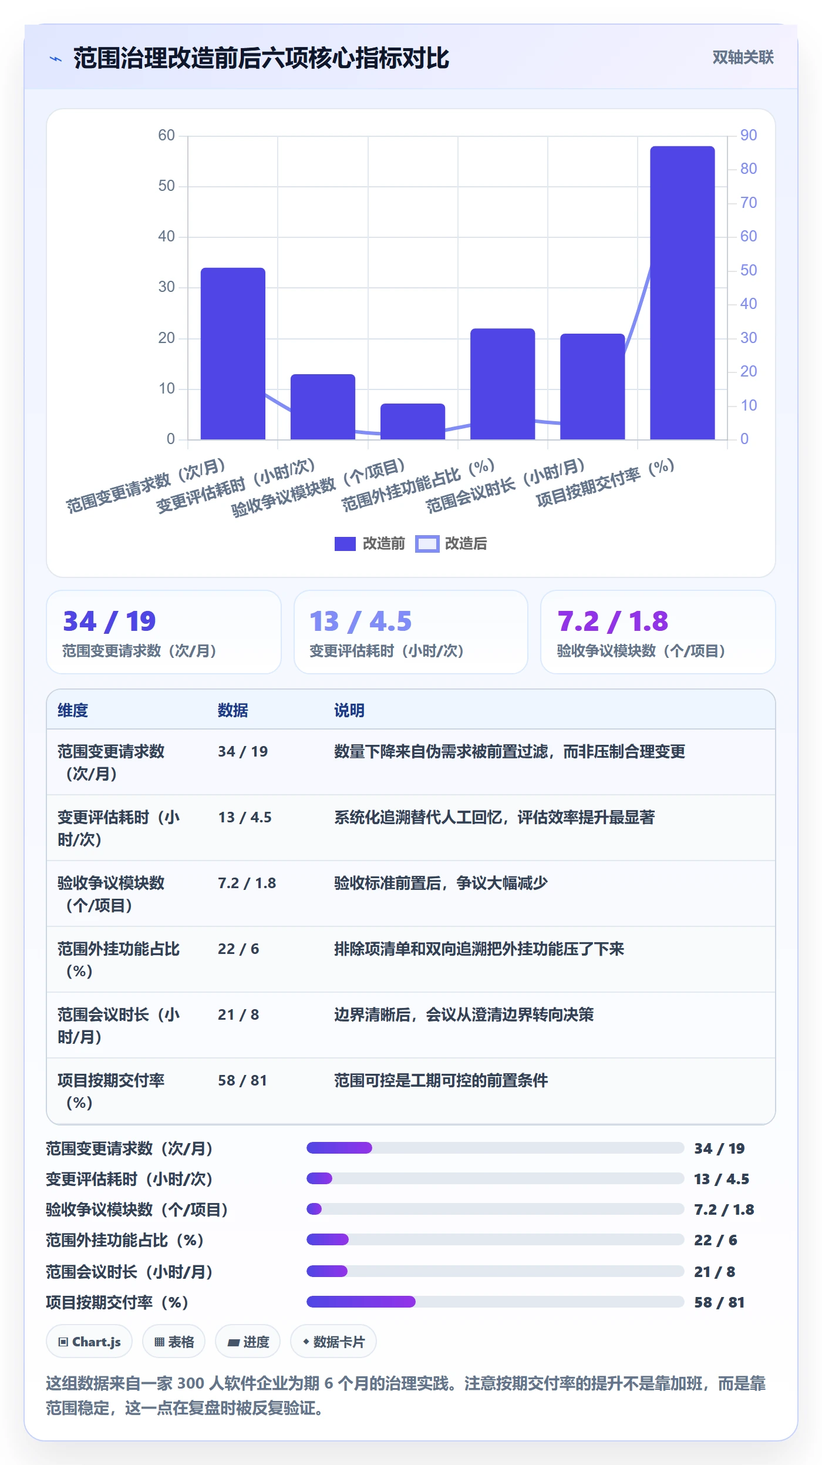822x1465 pixels.
Task: Click the 验收争议模块数 progress bar
Action: pos(496,1209)
